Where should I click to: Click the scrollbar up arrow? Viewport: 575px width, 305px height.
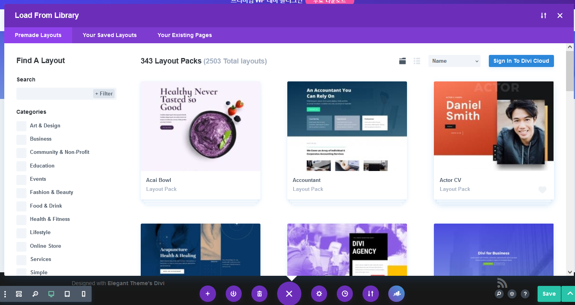coord(570,47)
